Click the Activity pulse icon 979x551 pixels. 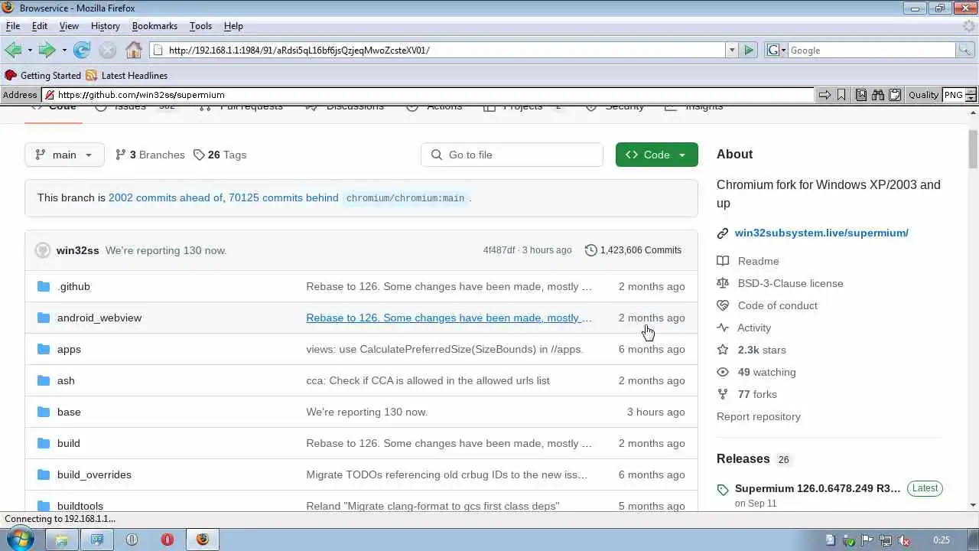point(723,328)
